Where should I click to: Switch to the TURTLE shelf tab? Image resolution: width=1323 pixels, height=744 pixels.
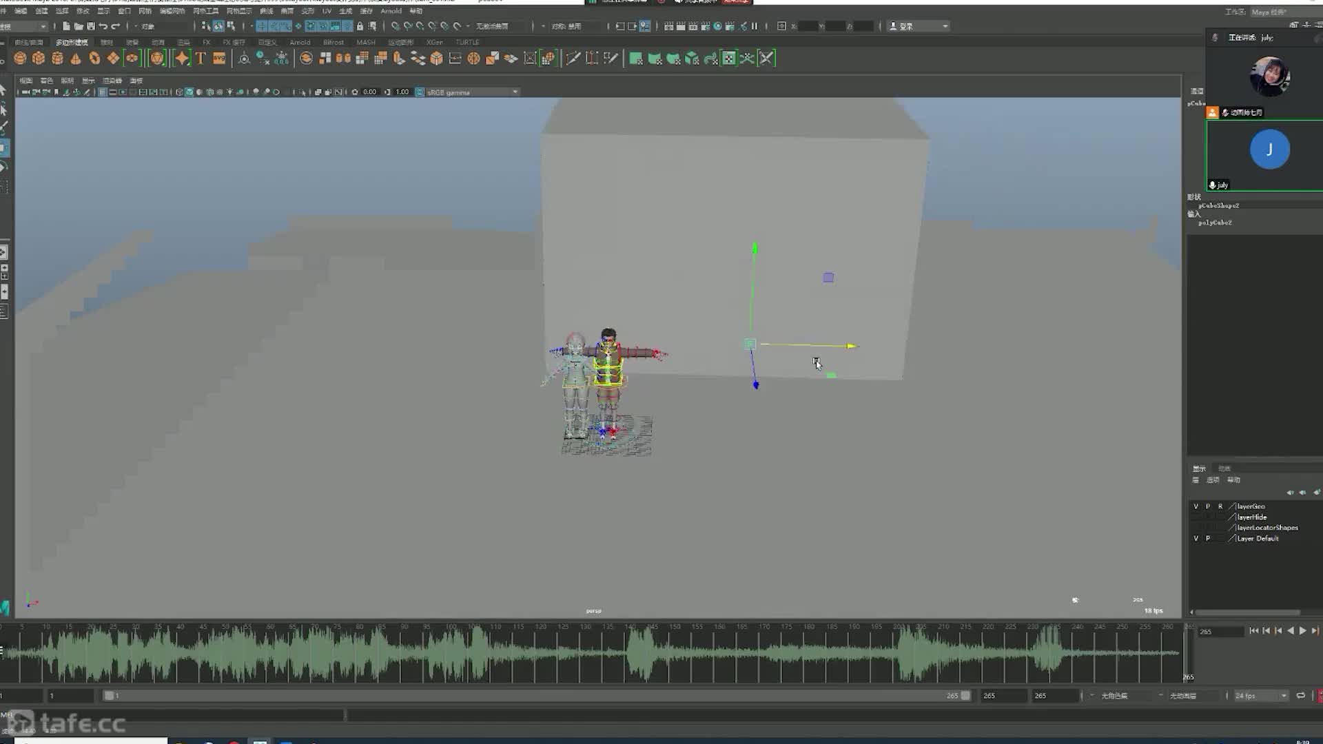click(467, 43)
